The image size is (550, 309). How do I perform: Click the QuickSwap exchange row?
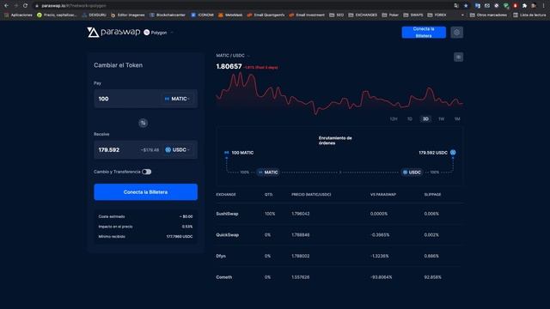tap(339, 234)
